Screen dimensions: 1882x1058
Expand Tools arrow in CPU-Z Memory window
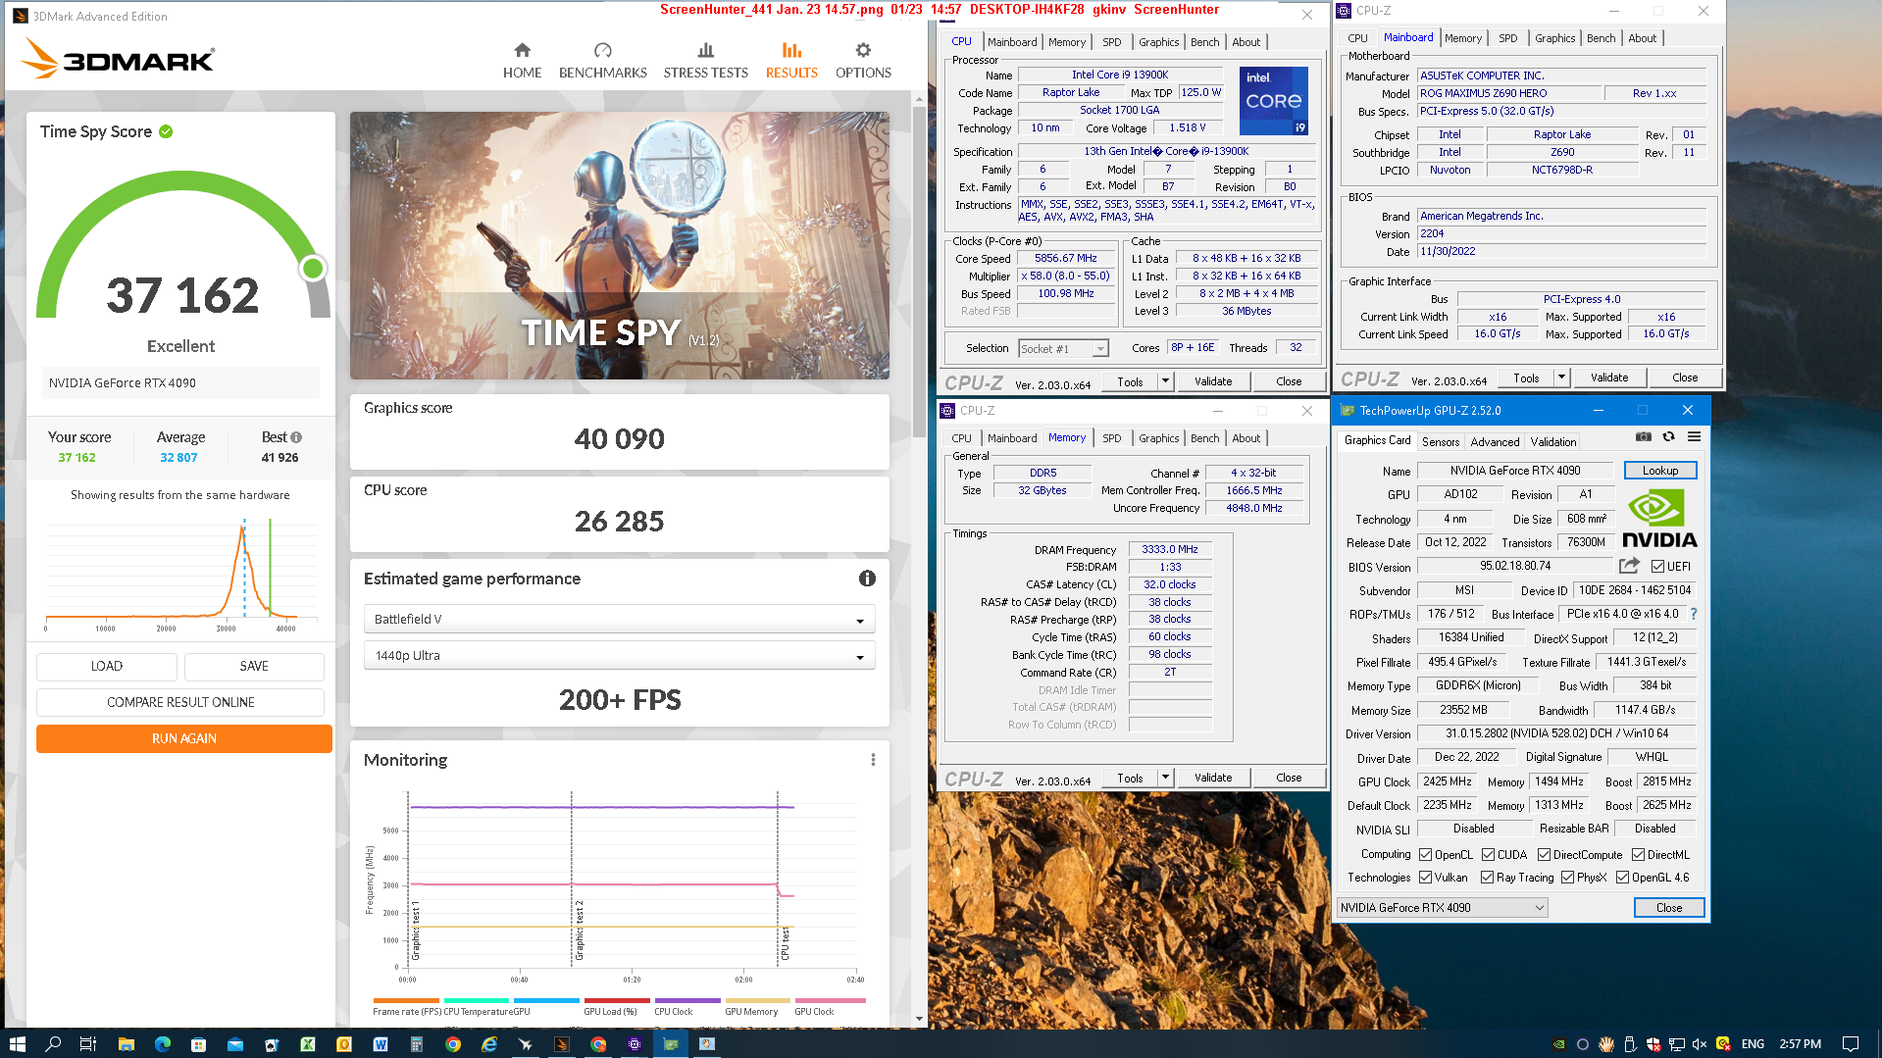coord(1165,778)
